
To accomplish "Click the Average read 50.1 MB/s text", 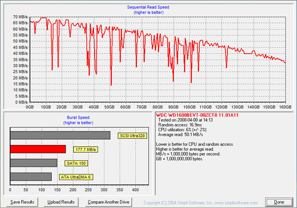I will (180, 134).
